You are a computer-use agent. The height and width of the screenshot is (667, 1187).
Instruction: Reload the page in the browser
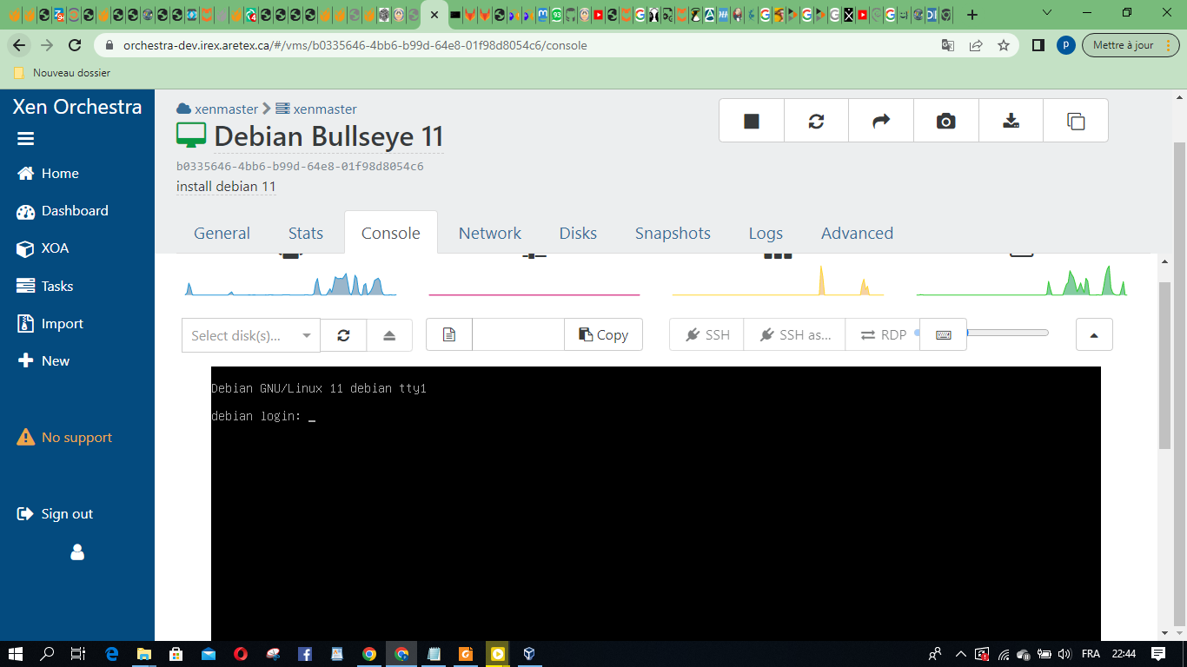(75, 45)
